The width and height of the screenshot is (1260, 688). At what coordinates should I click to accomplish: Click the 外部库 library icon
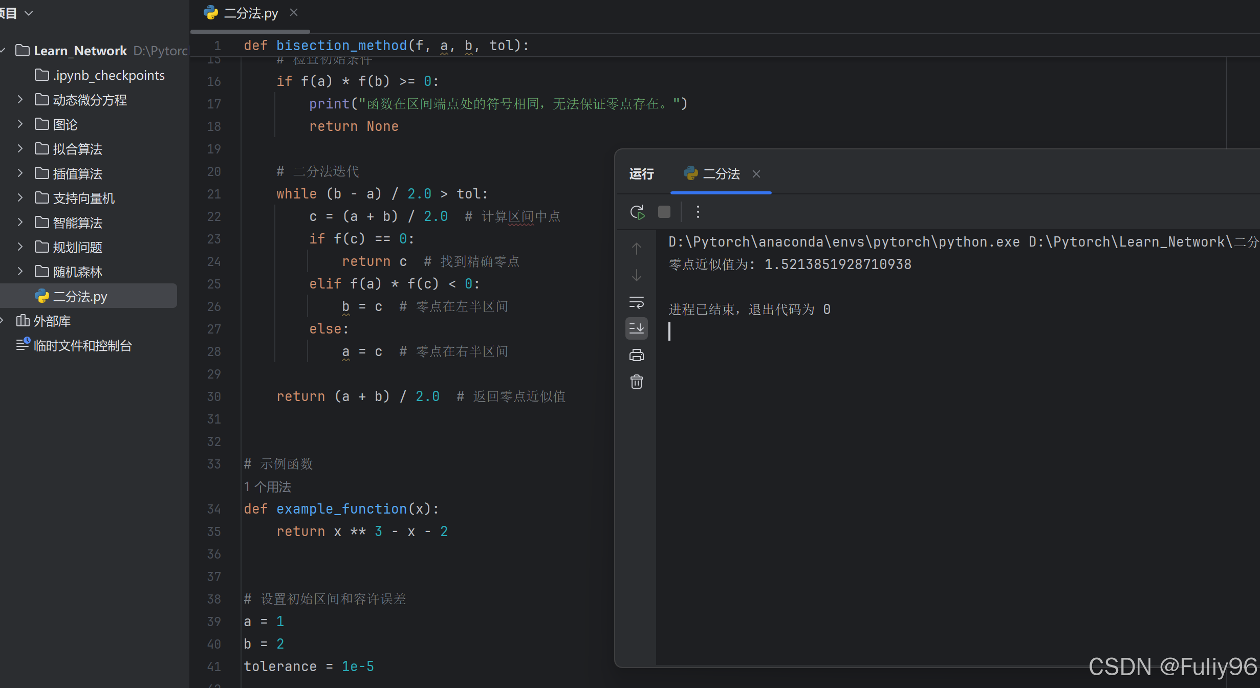[23, 321]
